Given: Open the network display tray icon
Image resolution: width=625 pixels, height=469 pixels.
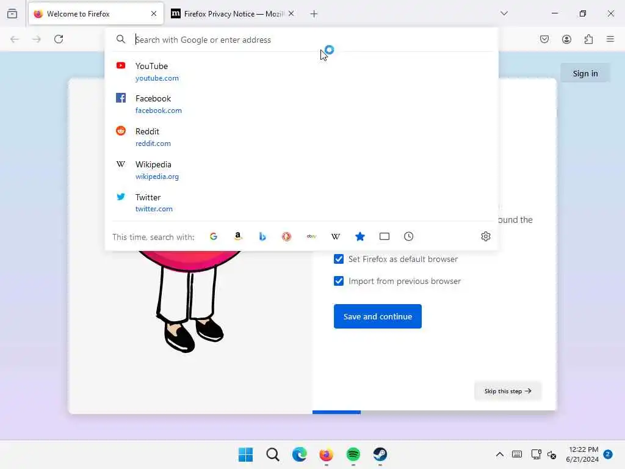Looking at the screenshot, I should [536, 454].
